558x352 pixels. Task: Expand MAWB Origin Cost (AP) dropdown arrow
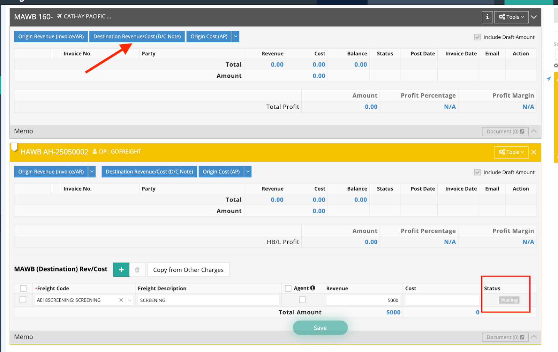tap(236, 37)
